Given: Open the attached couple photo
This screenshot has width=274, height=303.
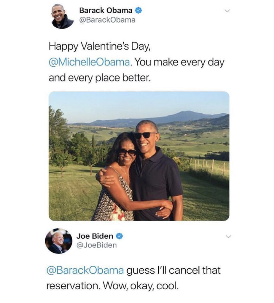Looking at the screenshot, I should (139, 156).
